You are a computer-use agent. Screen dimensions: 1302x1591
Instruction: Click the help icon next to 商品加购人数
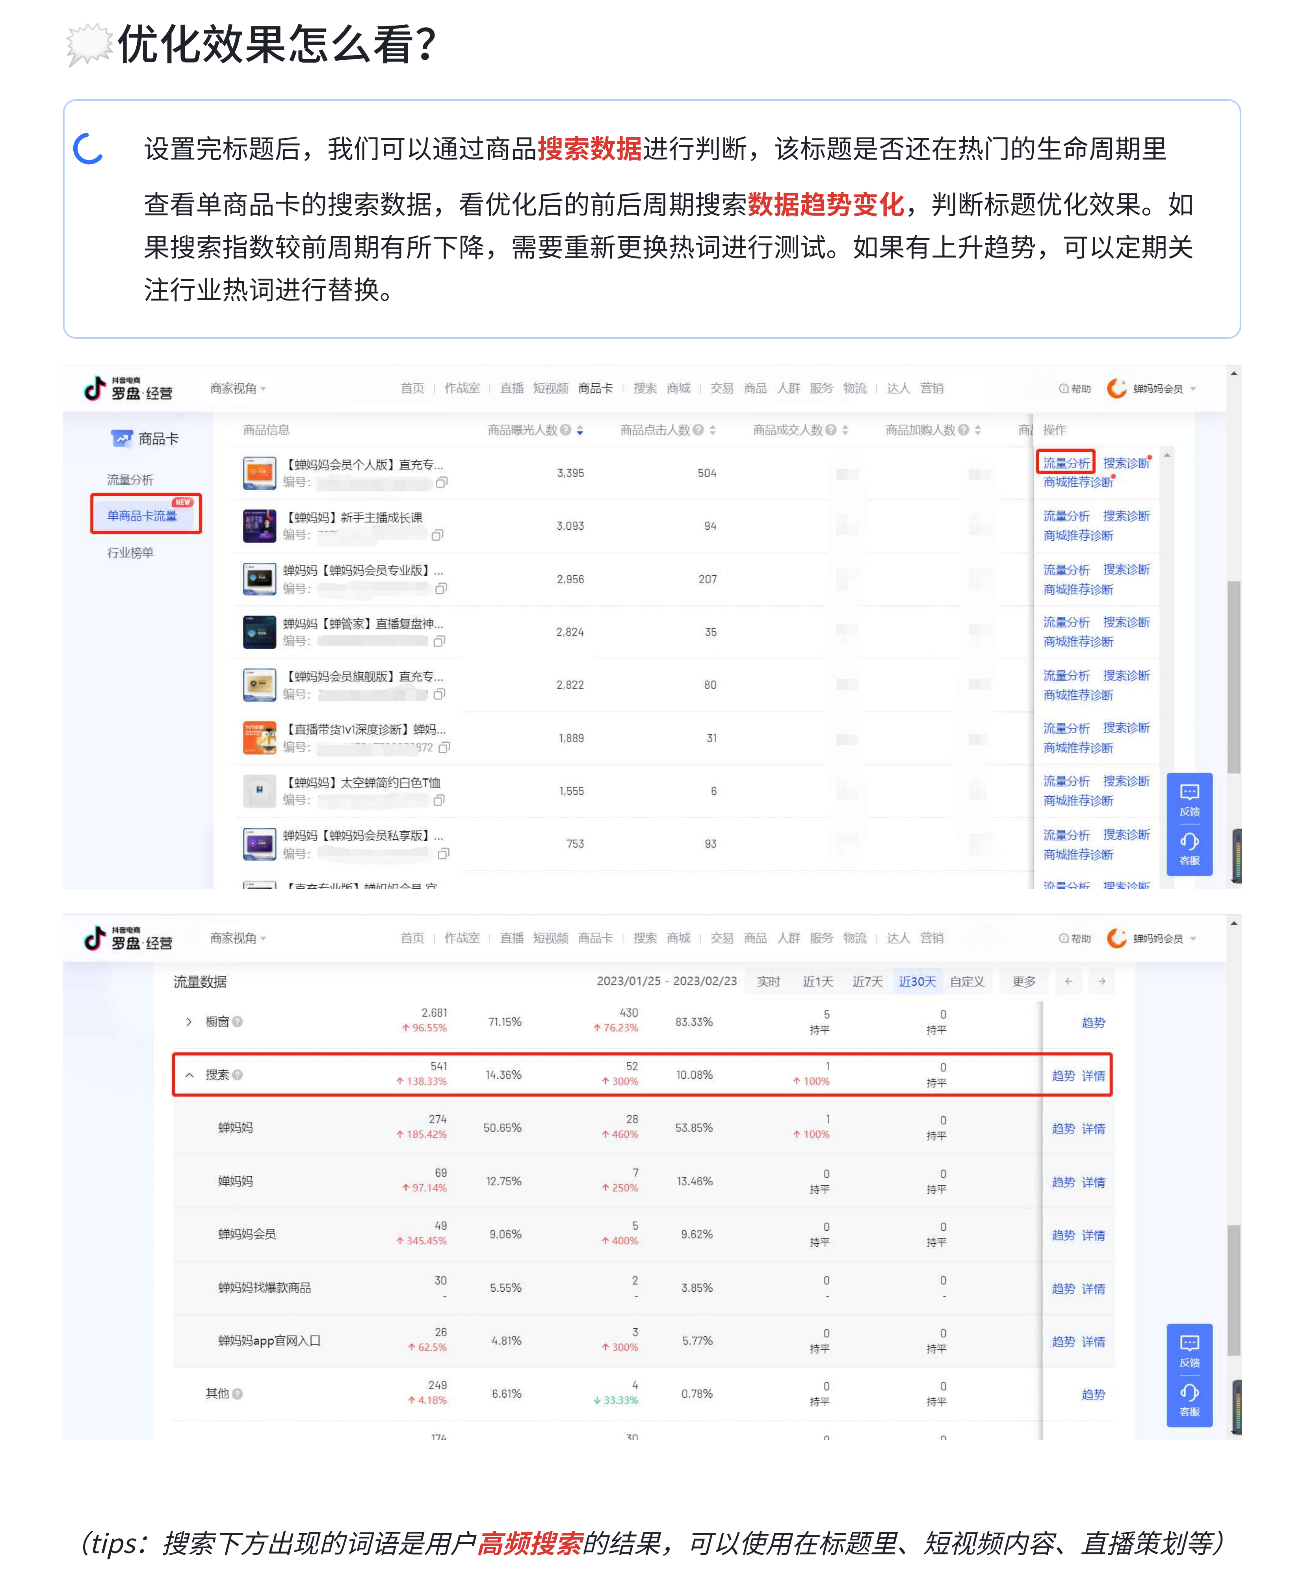coord(964,430)
